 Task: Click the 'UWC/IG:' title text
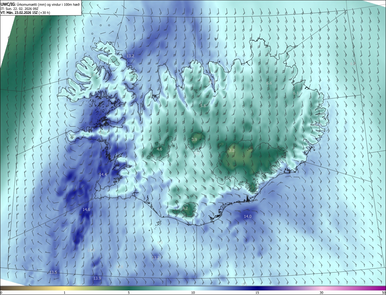point(8,4)
